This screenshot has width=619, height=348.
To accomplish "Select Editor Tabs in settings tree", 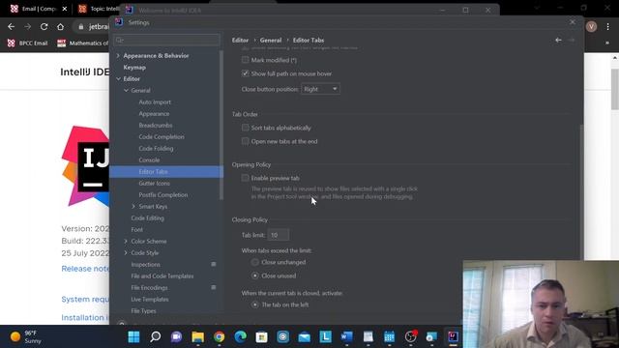I will coord(165,172).
